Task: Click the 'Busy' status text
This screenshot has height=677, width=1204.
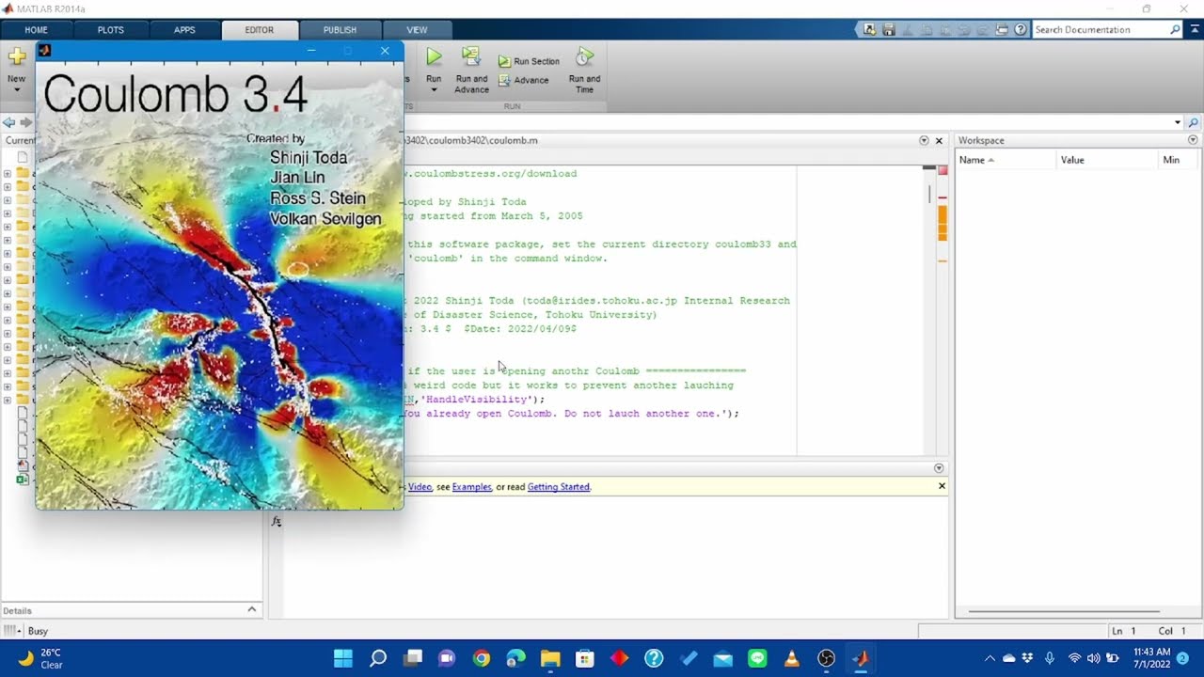Action: click(x=38, y=631)
